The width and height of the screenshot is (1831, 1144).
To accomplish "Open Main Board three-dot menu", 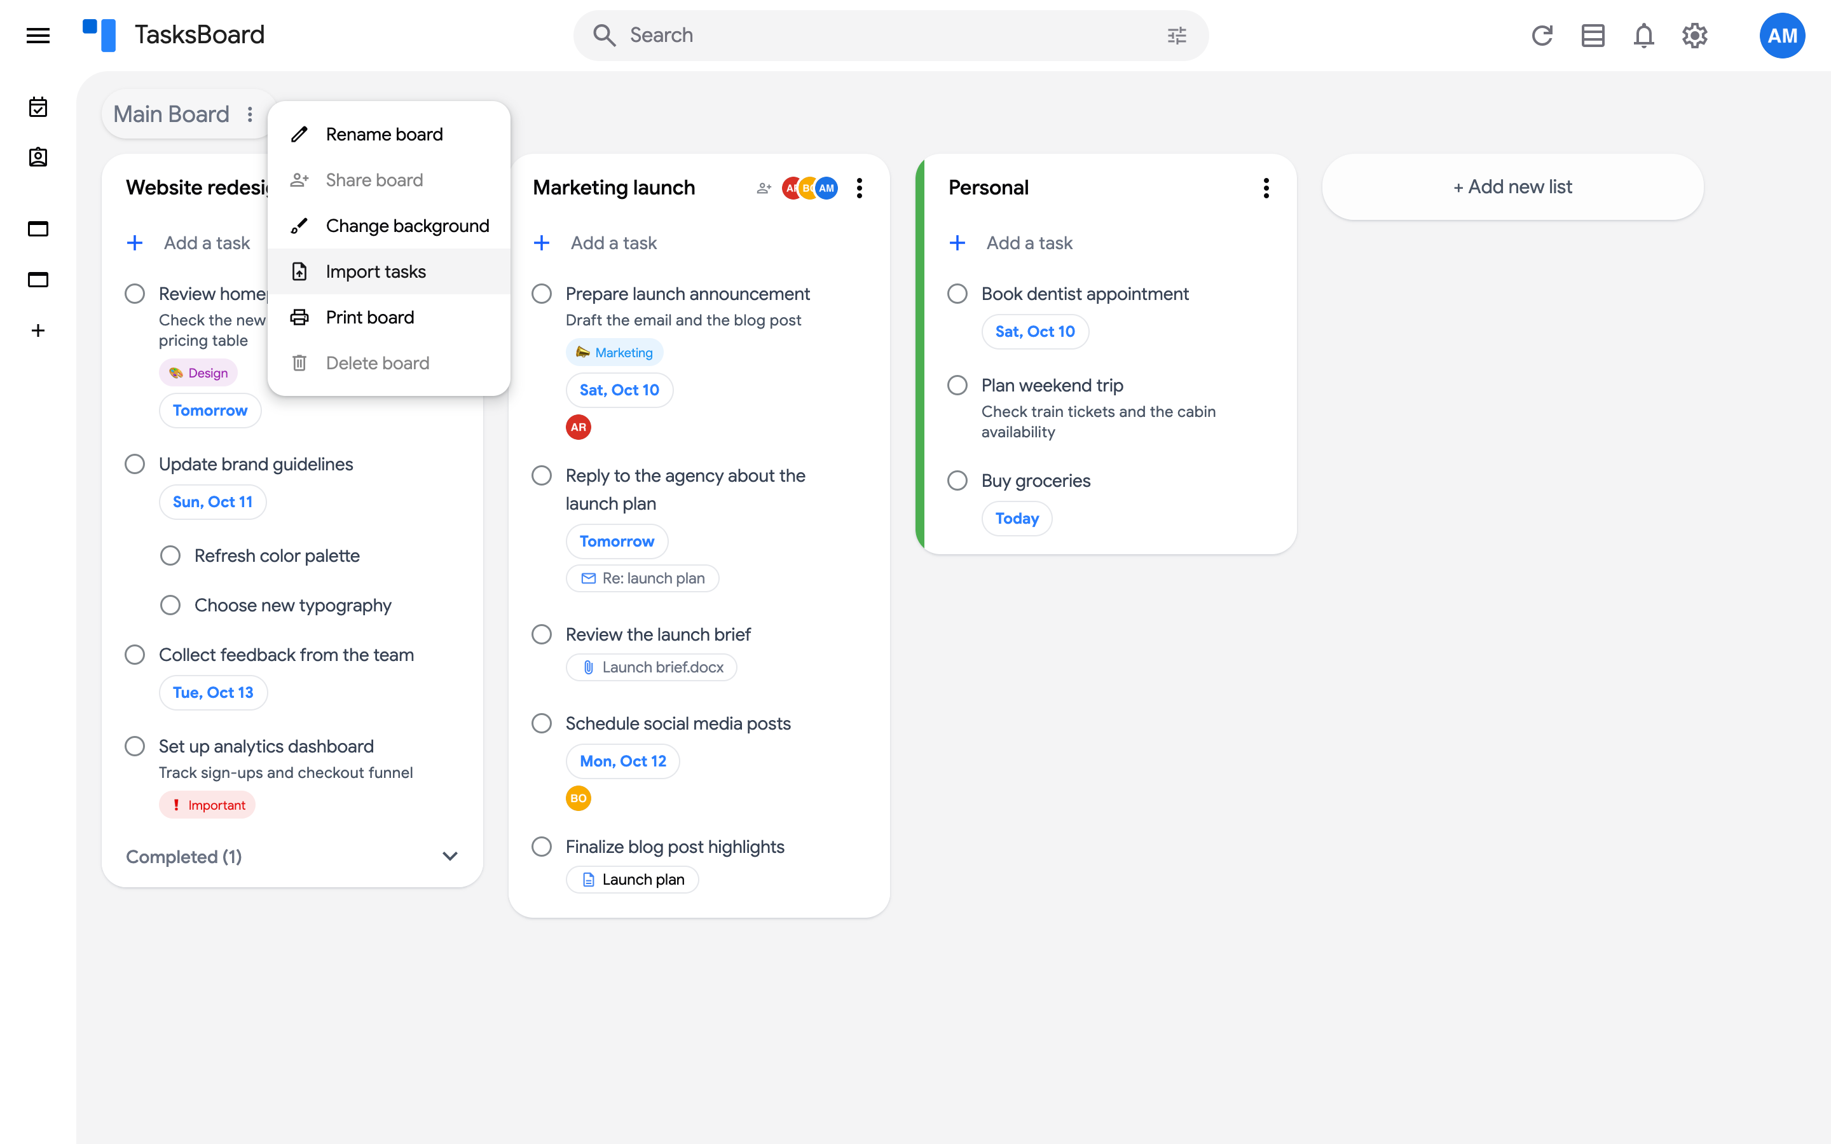I will coord(250,114).
